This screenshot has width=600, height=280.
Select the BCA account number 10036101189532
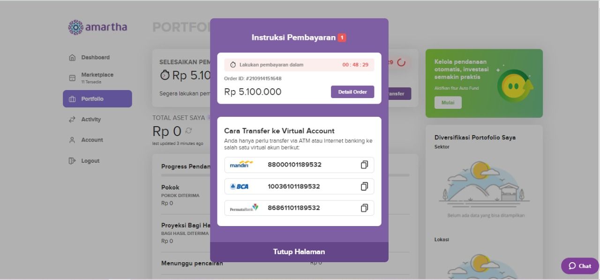293,186
